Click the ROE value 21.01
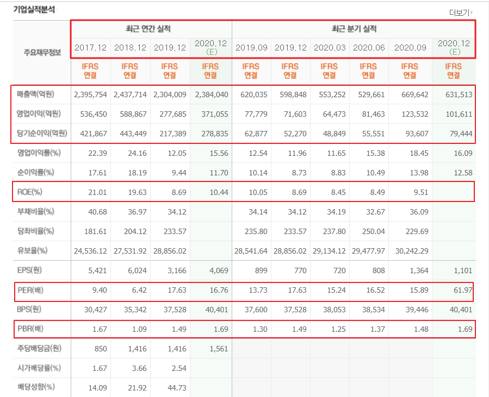The image size is (489, 397). click(x=97, y=192)
